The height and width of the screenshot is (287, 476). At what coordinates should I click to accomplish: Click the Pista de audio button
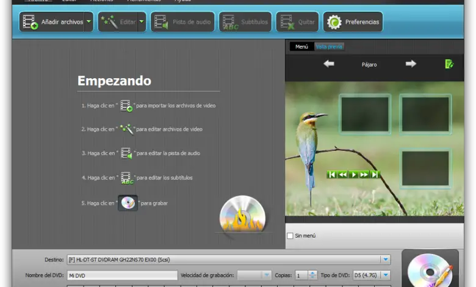click(x=182, y=22)
